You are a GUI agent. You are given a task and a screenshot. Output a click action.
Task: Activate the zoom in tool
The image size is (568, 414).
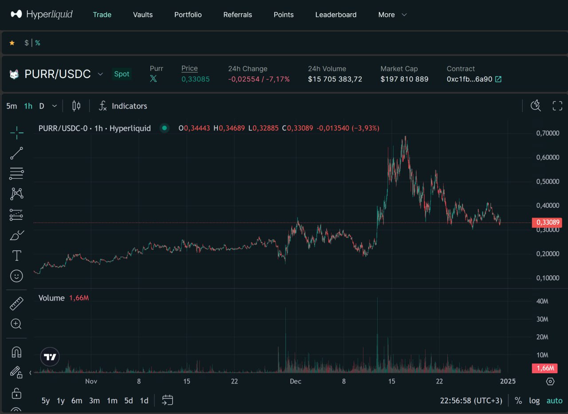tap(16, 324)
